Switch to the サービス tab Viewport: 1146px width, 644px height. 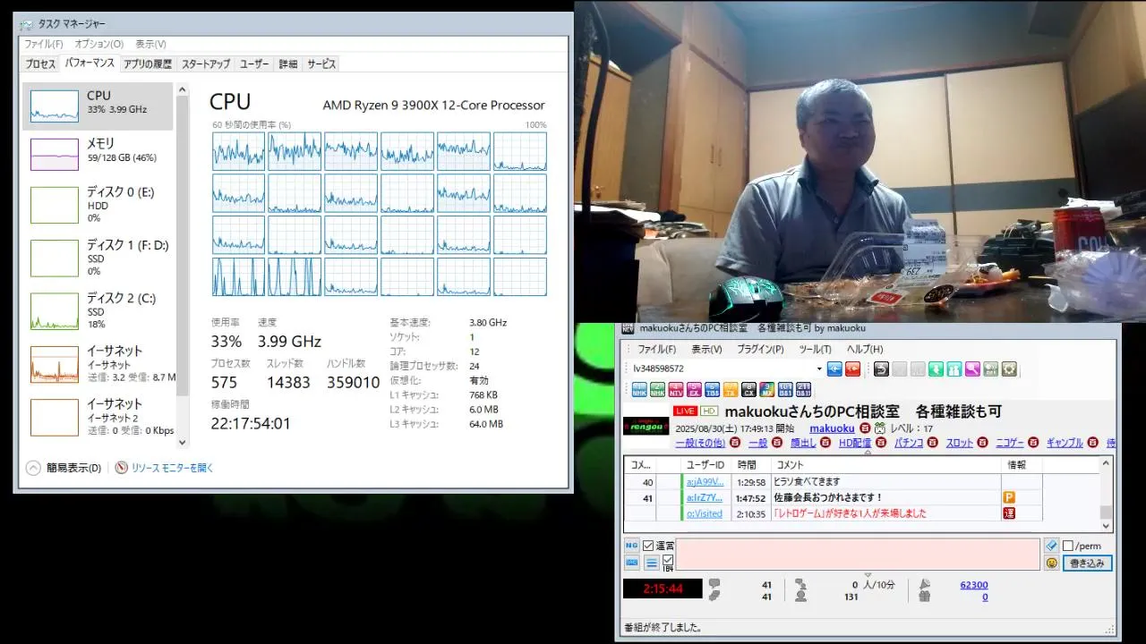321,64
